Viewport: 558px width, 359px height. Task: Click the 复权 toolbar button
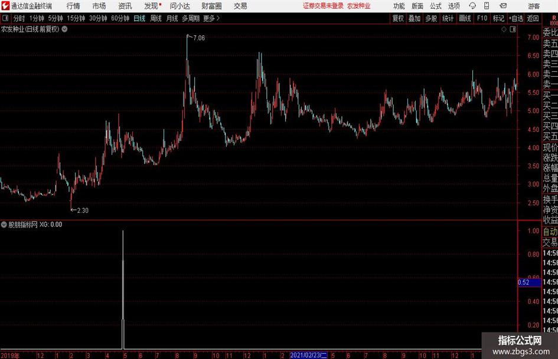398,18
